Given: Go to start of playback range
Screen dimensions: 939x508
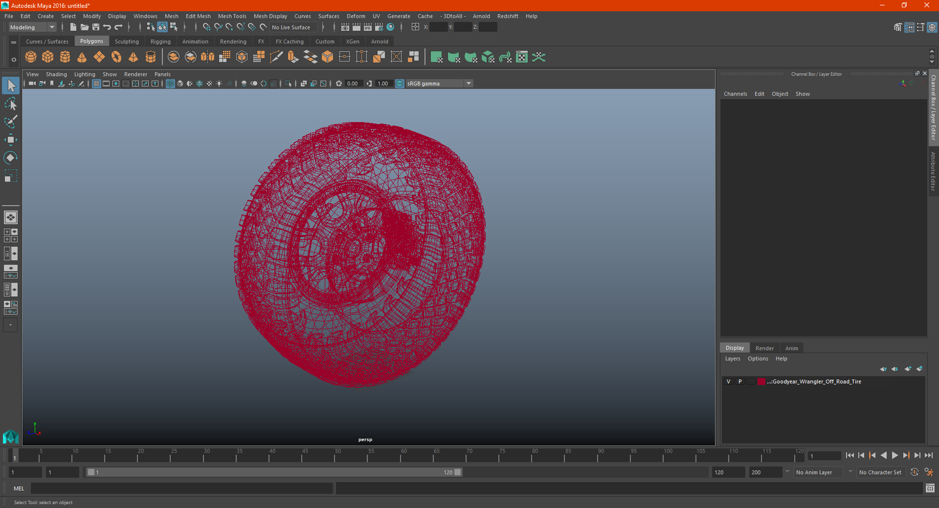Looking at the screenshot, I should coord(850,455).
